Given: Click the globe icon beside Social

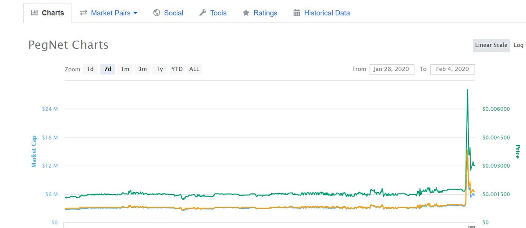Looking at the screenshot, I should 156,13.
